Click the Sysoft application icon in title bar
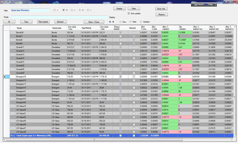 click(x=1, y=2)
